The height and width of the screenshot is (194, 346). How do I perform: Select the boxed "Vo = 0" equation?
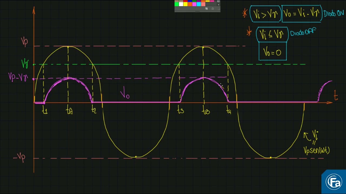273,51
